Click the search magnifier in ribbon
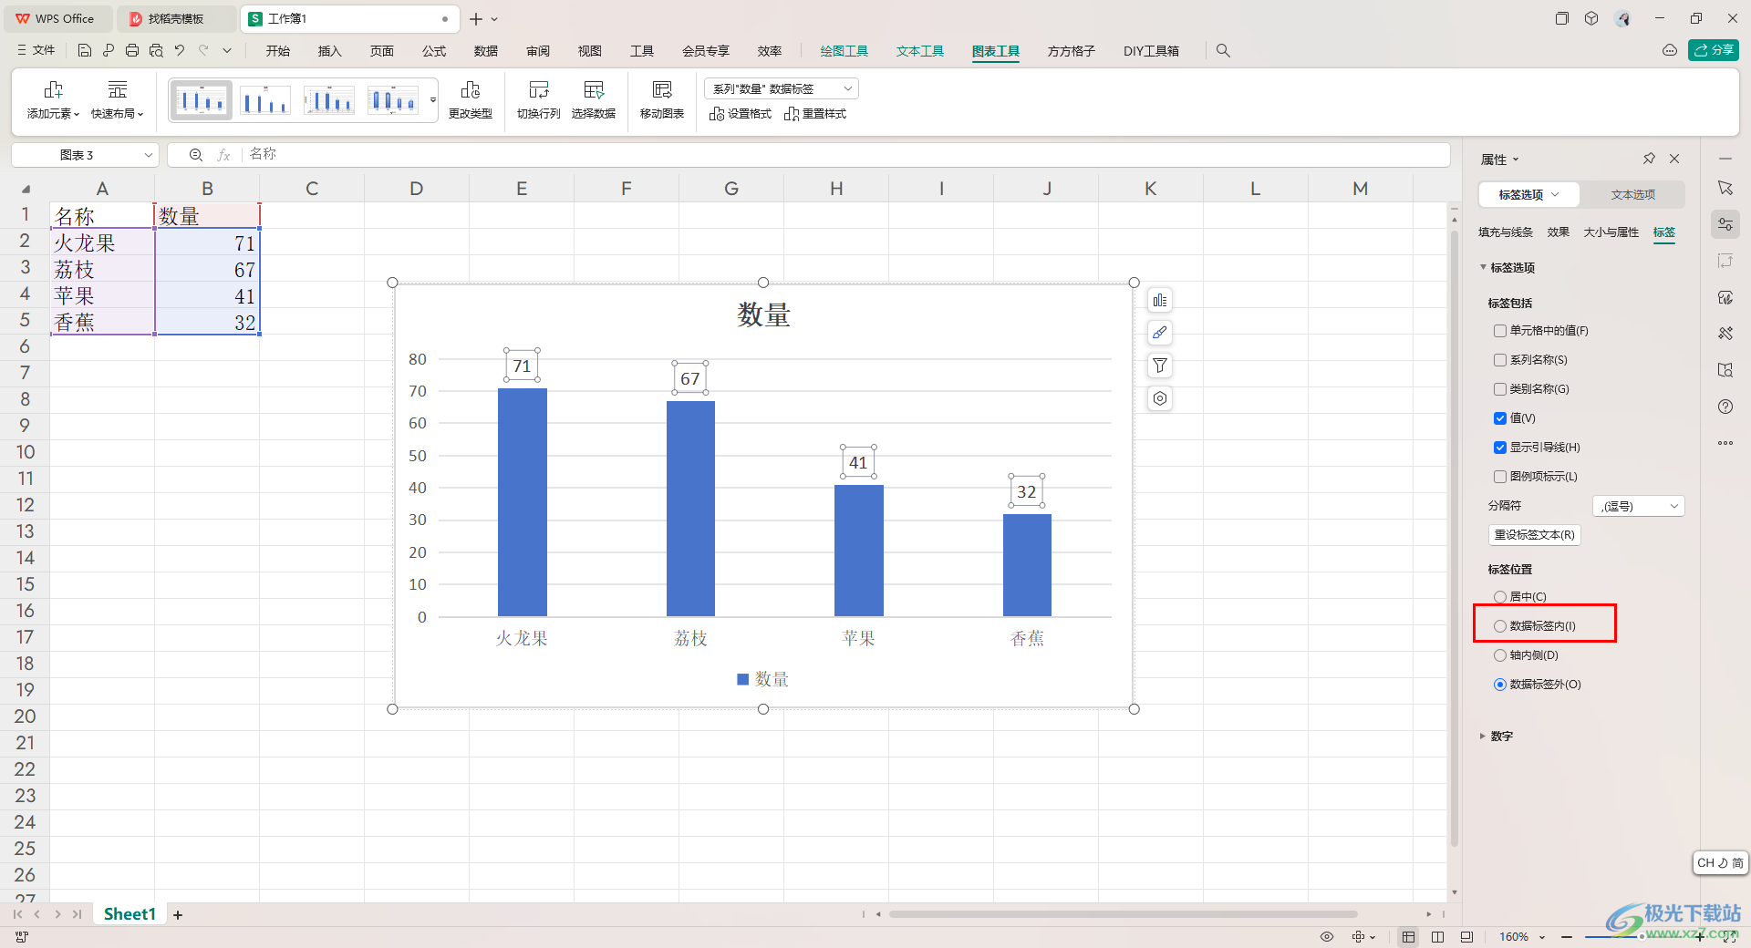The image size is (1751, 948). tap(1223, 51)
